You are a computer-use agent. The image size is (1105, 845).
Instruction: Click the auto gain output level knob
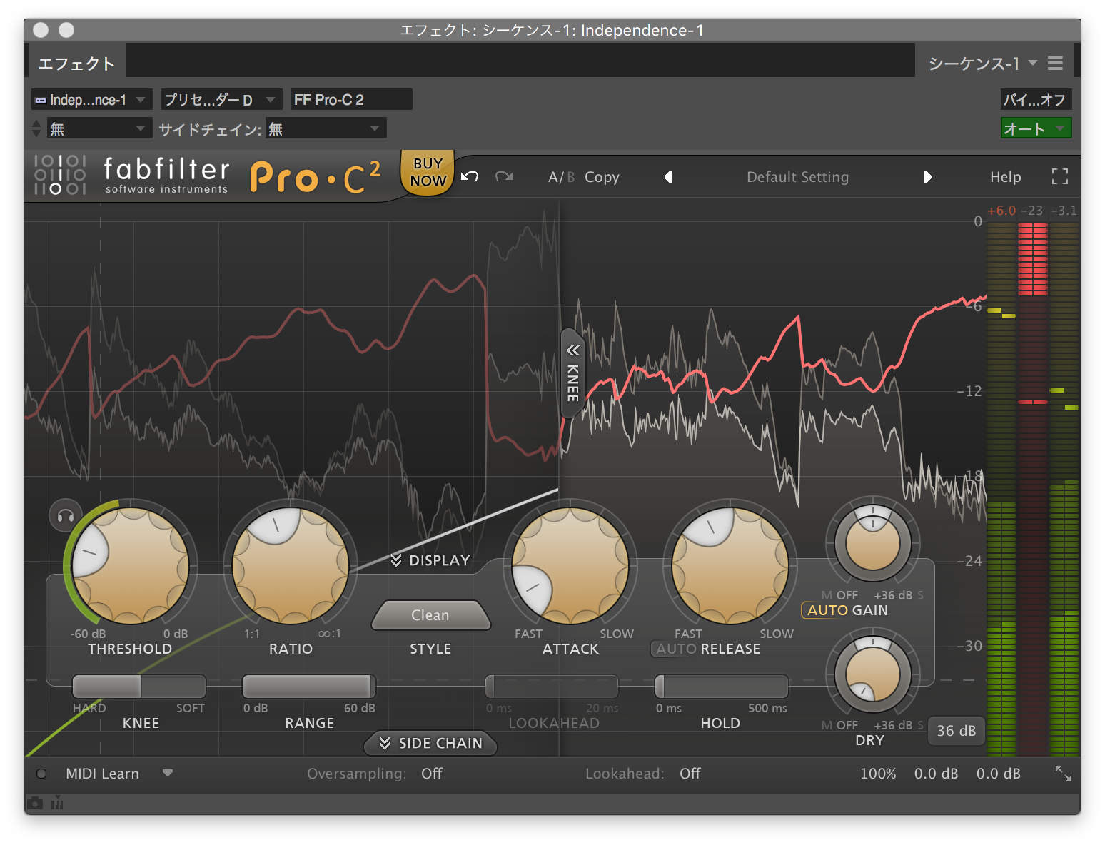[872, 543]
